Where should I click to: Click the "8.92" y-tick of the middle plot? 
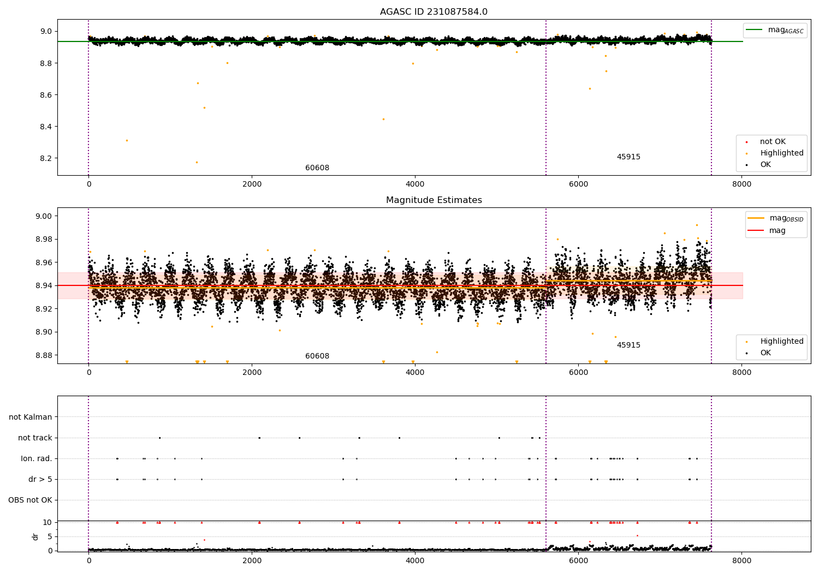(x=44, y=309)
